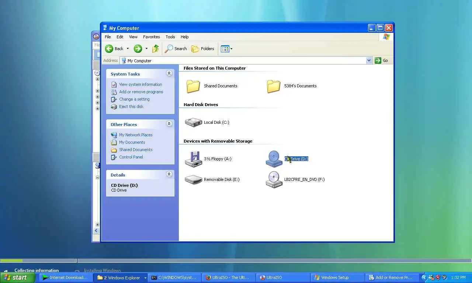Select the 5384's Documents folder icon
The image size is (472, 283).
[274, 86]
